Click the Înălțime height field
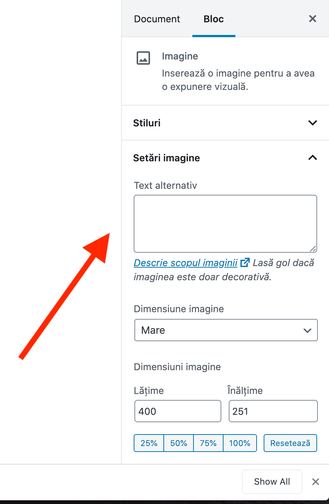Viewport: 329px width, 504px height. coord(273,411)
